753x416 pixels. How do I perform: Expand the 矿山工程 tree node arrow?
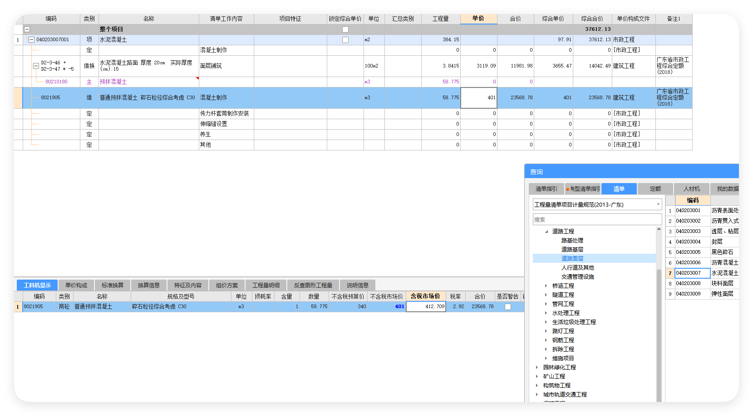[537, 377]
